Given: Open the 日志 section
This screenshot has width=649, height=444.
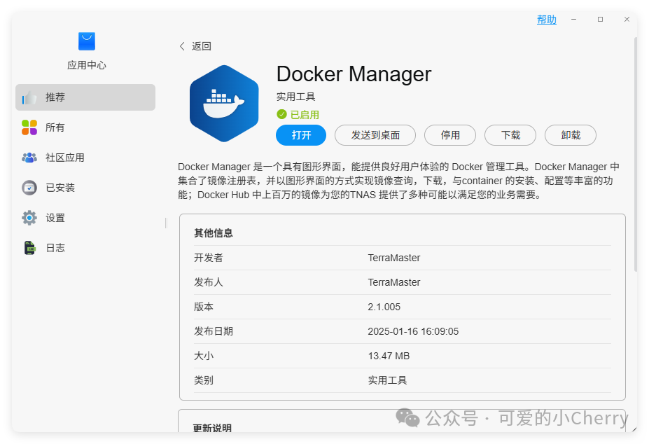Looking at the screenshot, I should pyautogui.click(x=85, y=248).
